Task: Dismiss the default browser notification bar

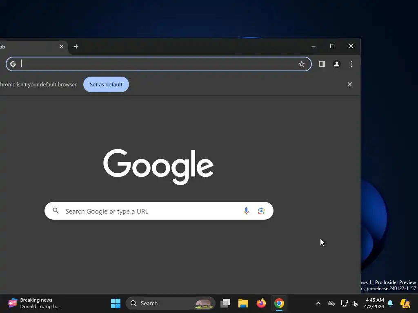Action: 350,84
